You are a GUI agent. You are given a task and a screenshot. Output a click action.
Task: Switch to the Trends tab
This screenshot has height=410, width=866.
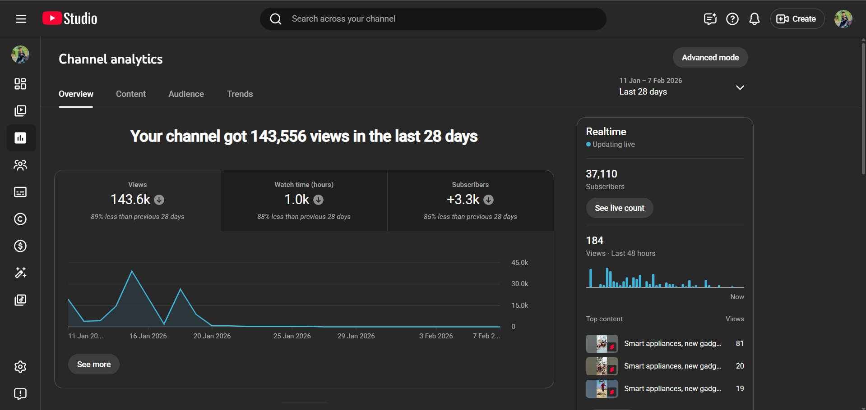240,94
